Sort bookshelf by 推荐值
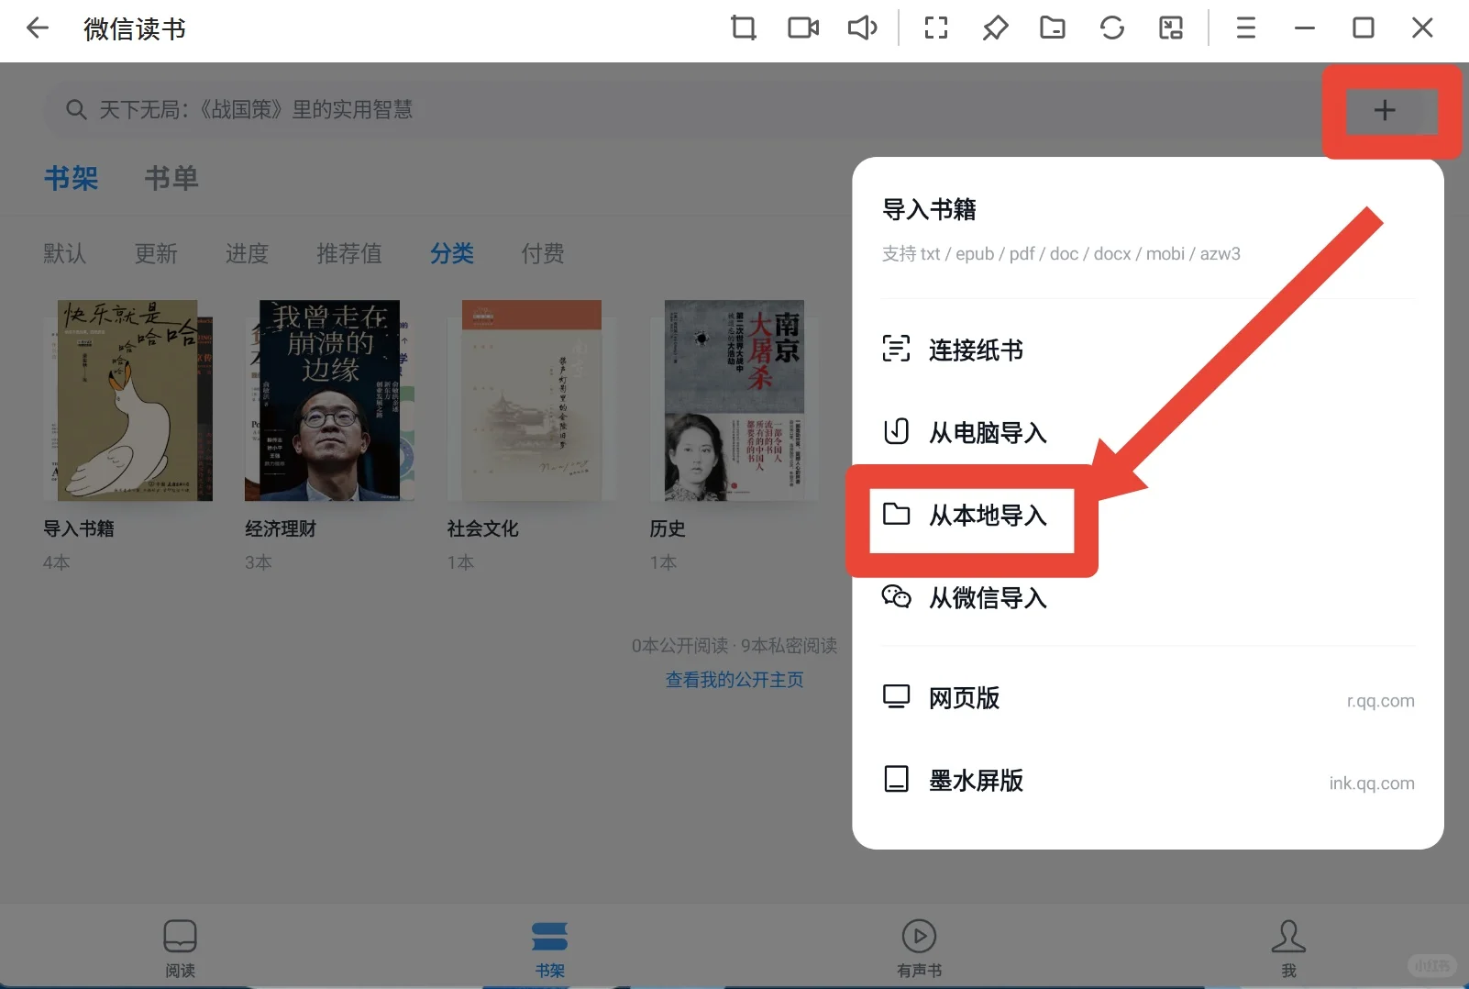 pos(349,253)
